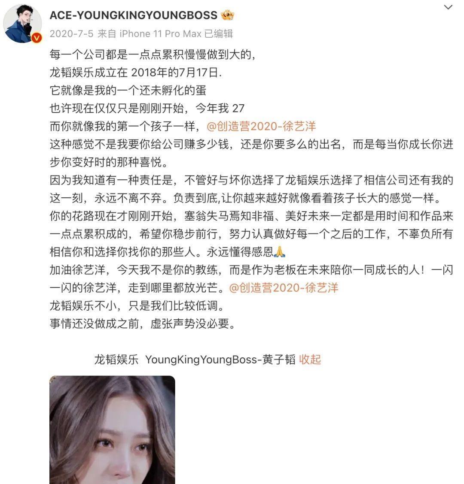
Task: Open the poster's profile avatar
Action: 22,24
